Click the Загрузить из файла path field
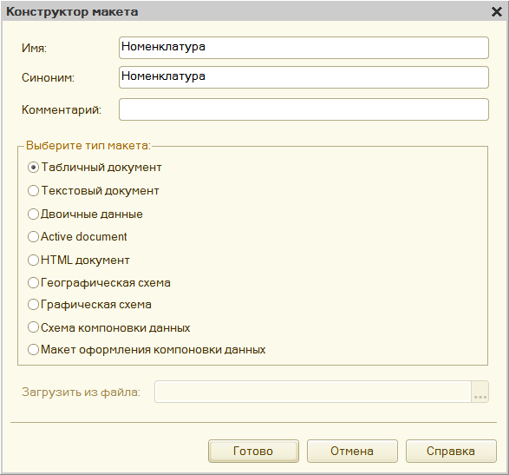Image resolution: width=509 pixels, height=475 pixels. coord(313,392)
